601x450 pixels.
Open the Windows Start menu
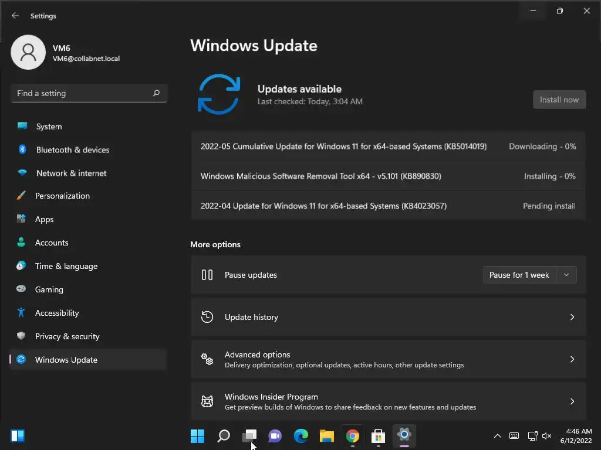tap(197, 436)
